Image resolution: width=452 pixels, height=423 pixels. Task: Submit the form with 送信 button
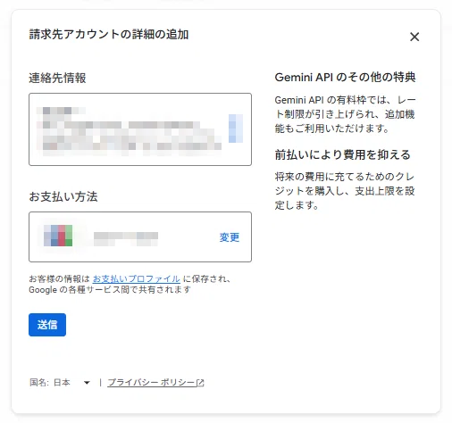(x=47, y=325)
